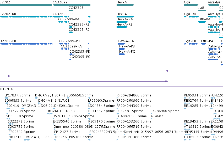Open EST RE32581.5prime

(x=130, y=111)
